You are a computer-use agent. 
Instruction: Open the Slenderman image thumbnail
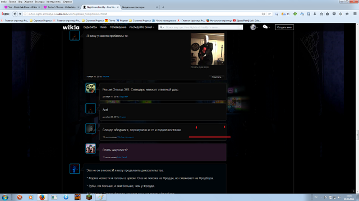[208, 49]
